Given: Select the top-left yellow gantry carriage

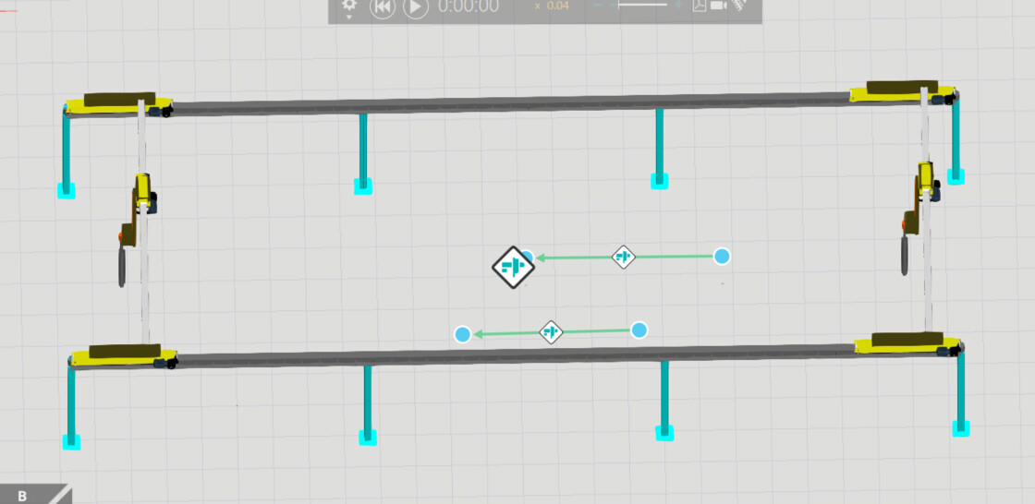Looking at the screenshot, I should click(118, 103).
